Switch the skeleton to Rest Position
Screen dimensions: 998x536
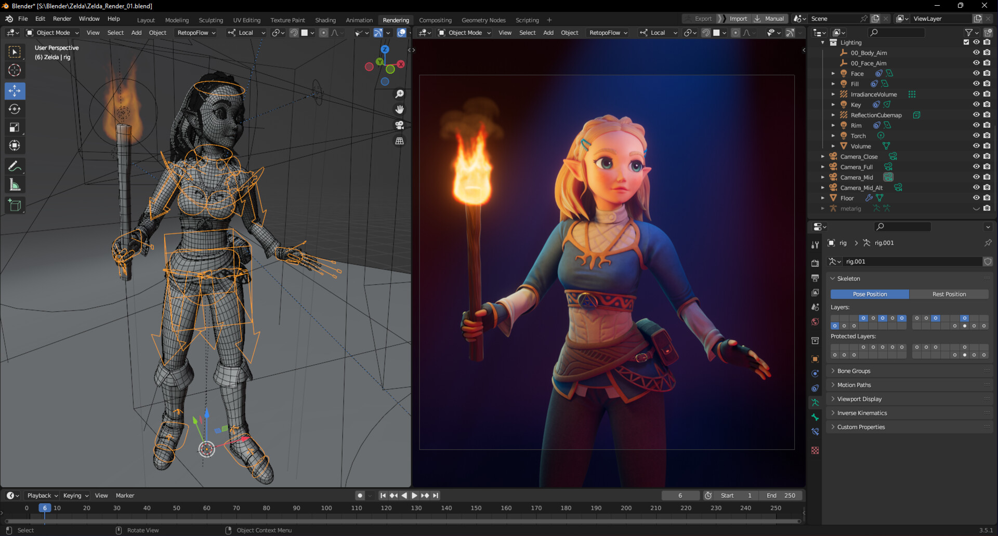pos(949,294)
